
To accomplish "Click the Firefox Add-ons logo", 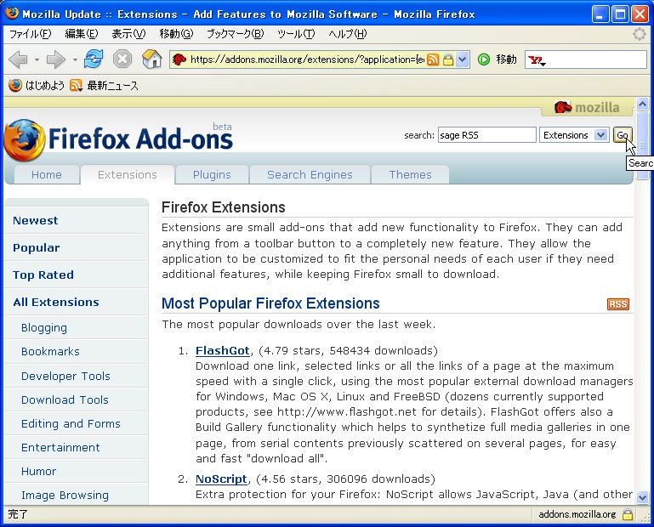I will click(118, 139).
